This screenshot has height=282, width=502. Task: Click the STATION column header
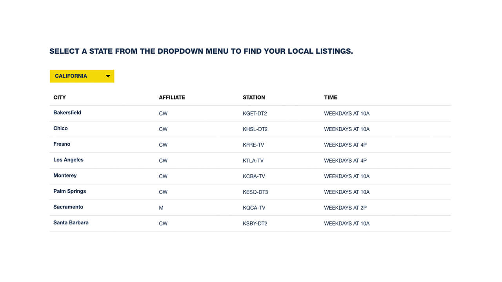[254, 98]
